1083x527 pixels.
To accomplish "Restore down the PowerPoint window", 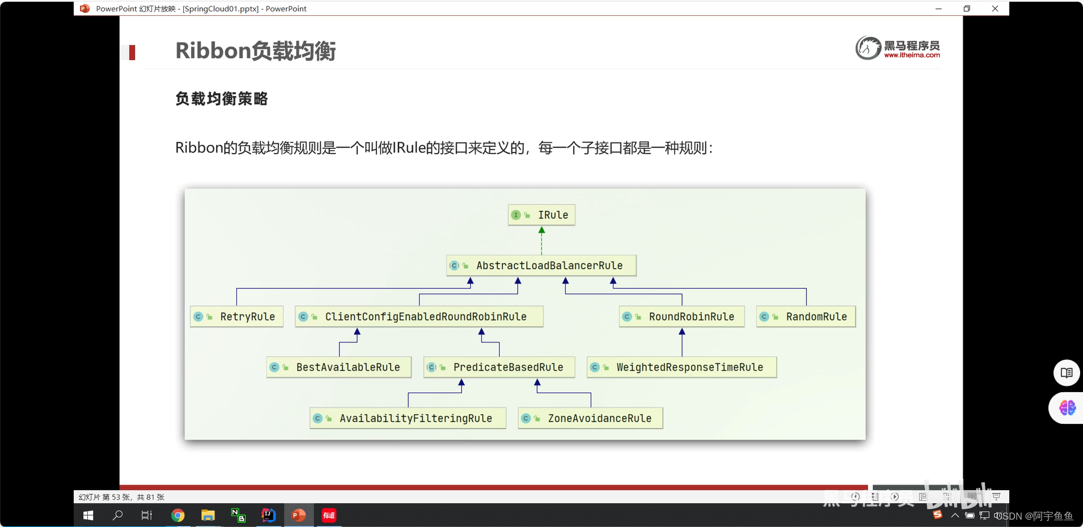I will pyautogui.click(x=967, y=8).
